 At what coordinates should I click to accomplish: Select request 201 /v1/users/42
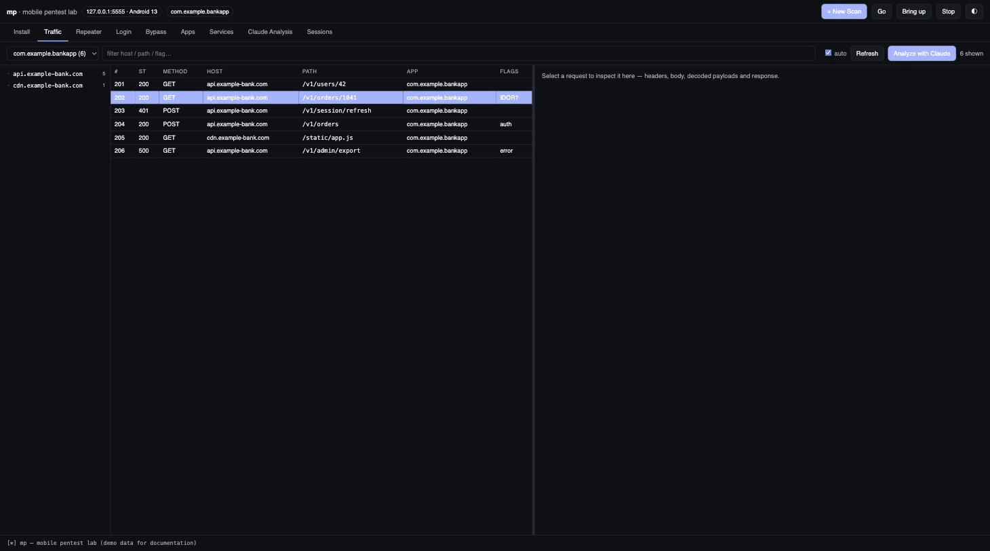[321, 84]
